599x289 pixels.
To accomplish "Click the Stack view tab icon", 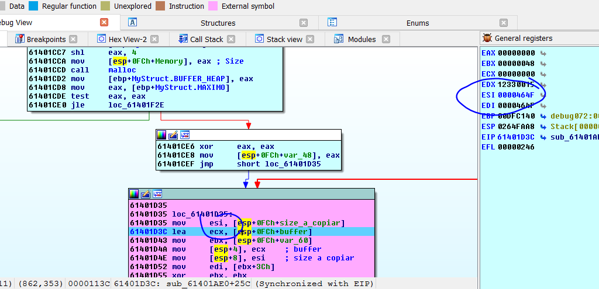I will [258, 39].
